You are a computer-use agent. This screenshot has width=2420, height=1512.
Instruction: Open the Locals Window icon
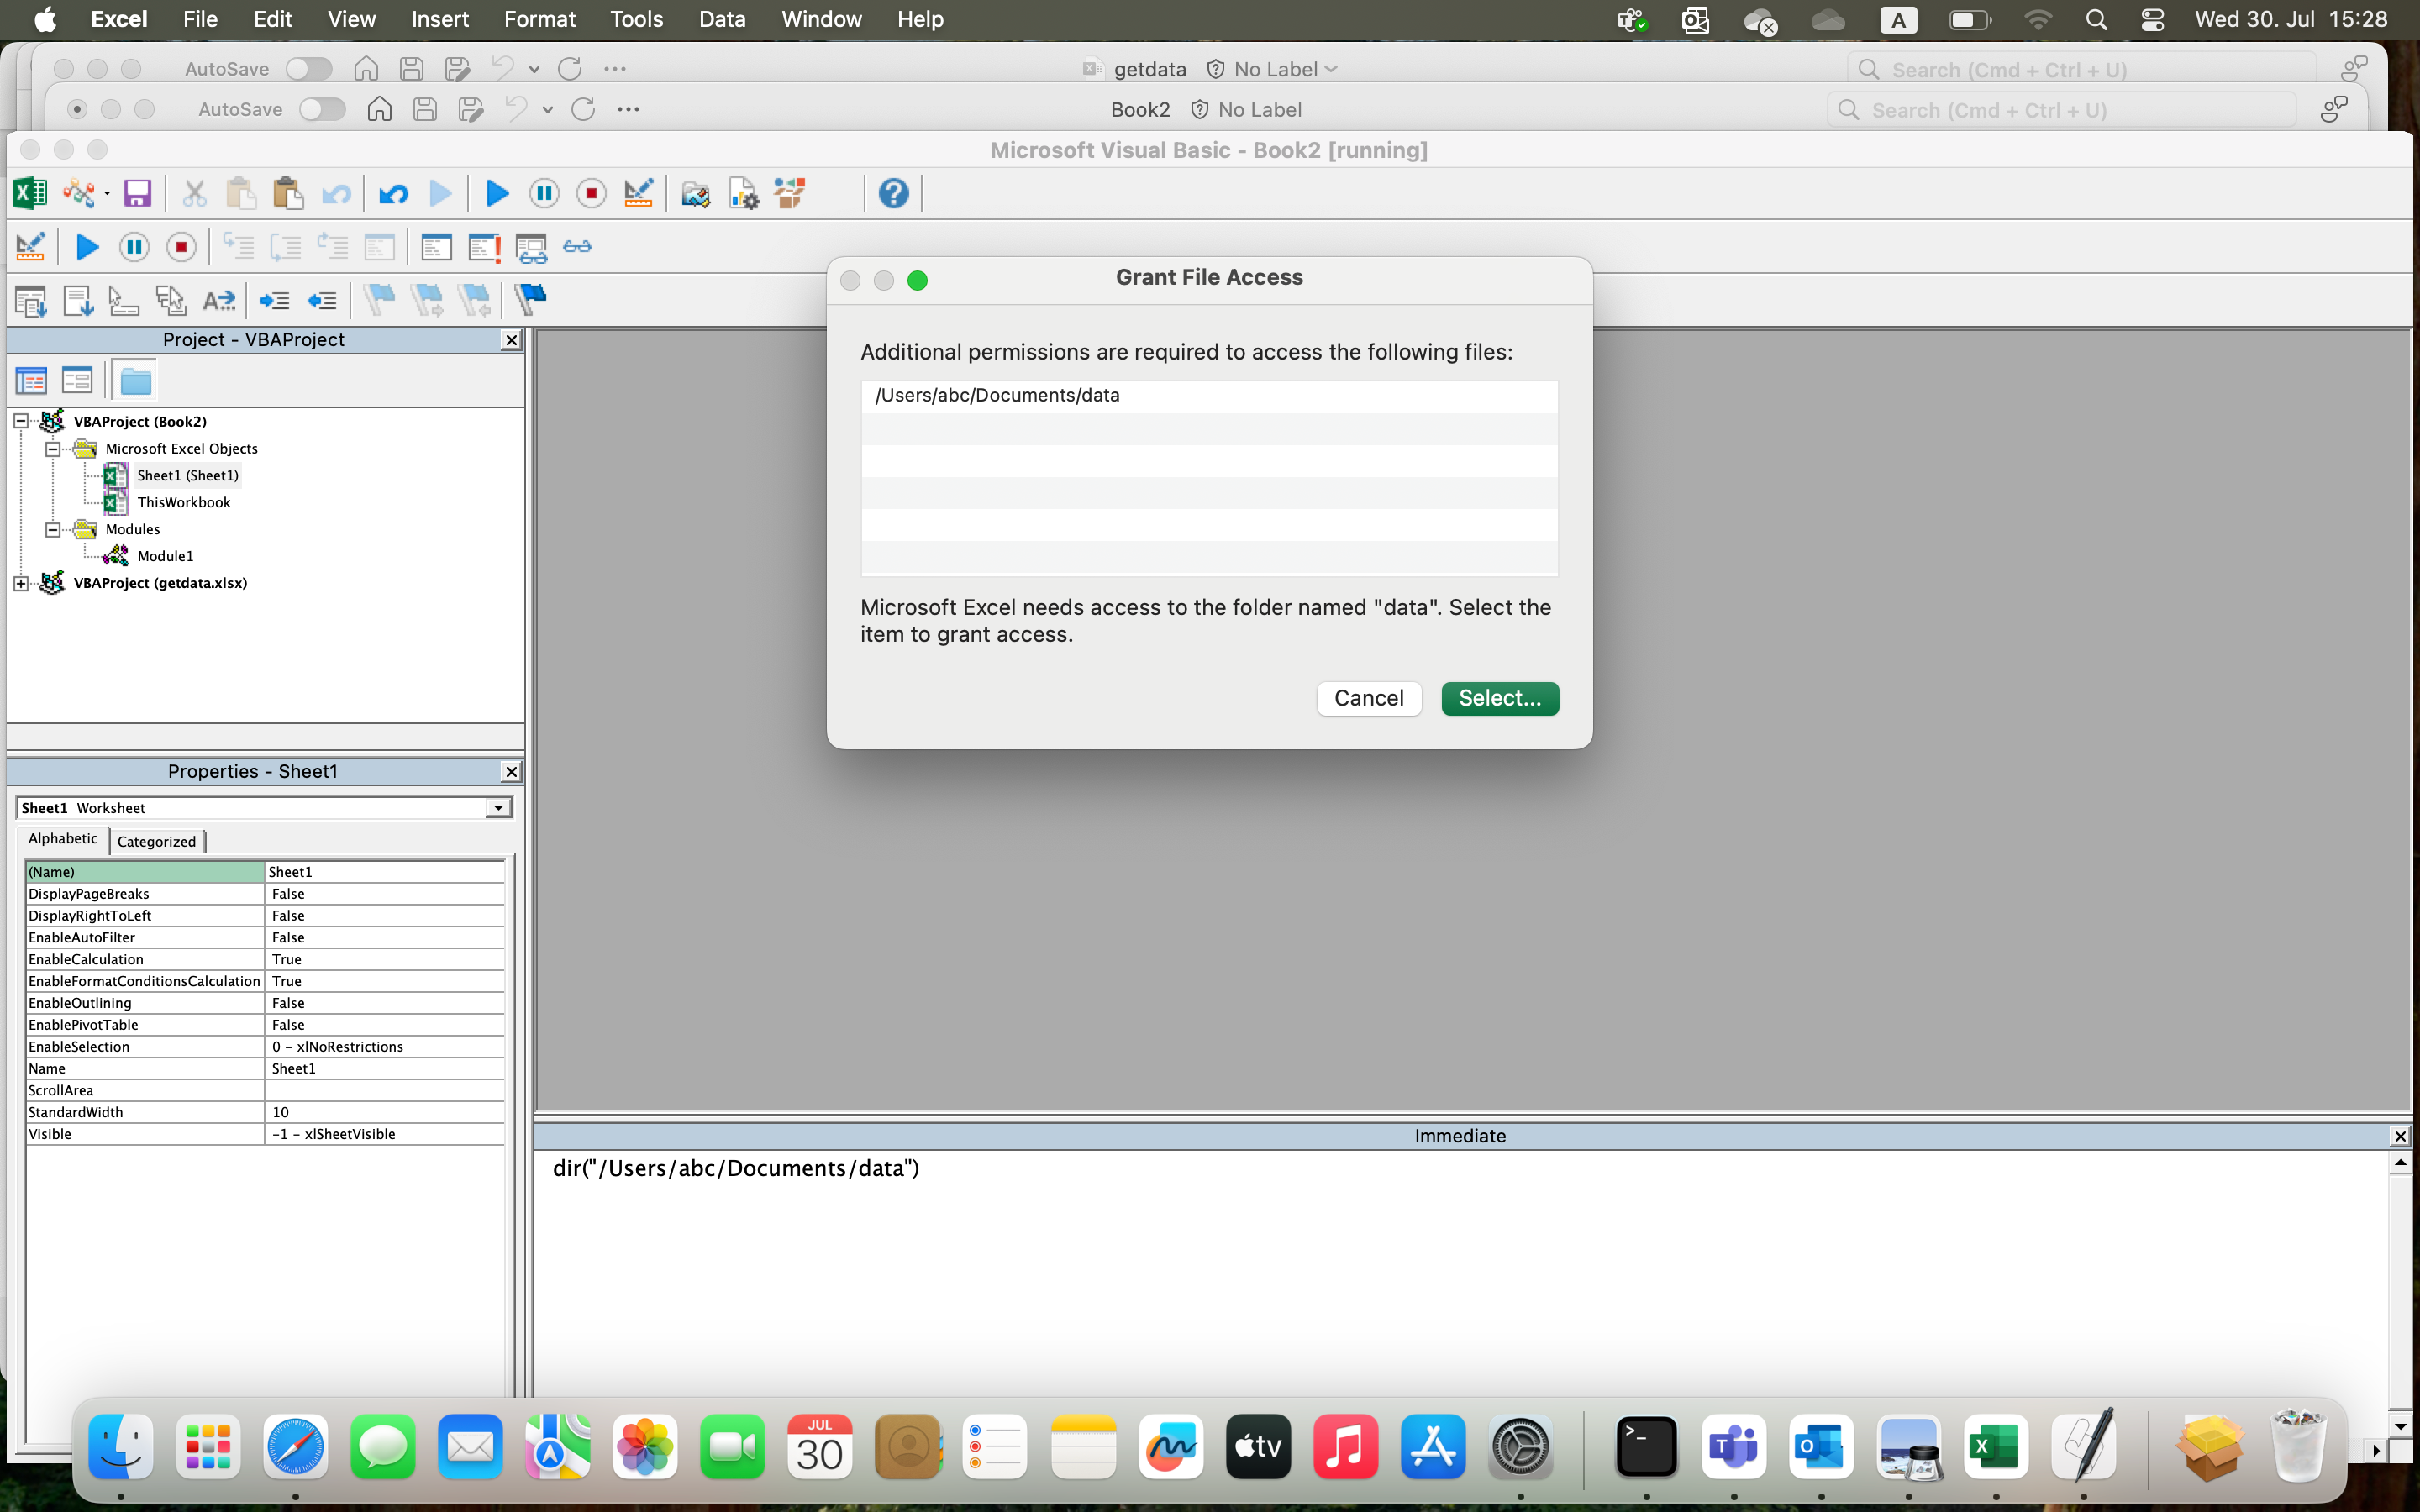pyautogui.click(x=436, y=247)
